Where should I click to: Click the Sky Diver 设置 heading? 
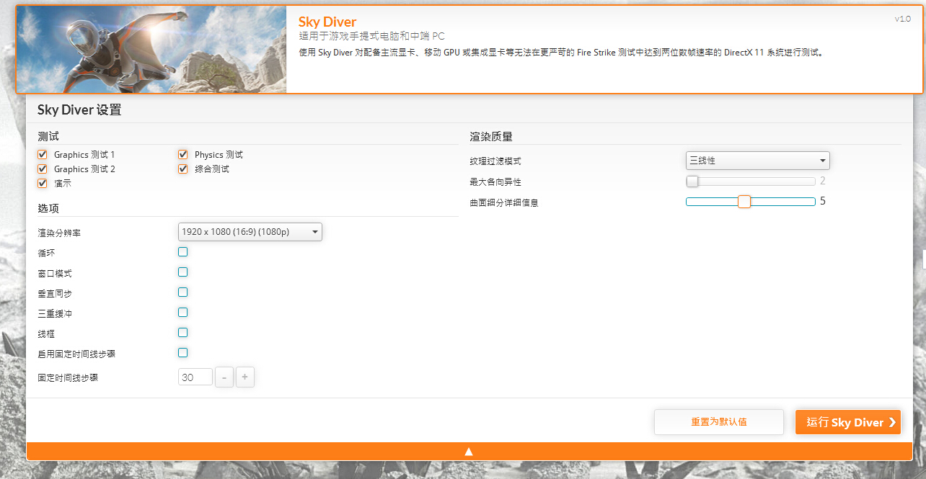79,110
